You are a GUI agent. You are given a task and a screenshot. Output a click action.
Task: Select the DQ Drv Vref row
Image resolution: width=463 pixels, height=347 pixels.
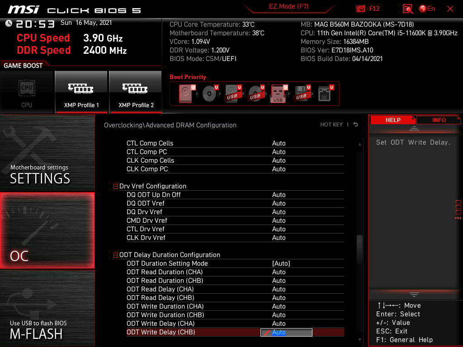point(235,212)
